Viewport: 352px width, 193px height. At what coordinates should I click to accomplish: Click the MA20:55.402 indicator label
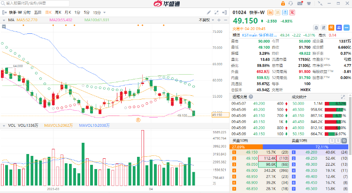click(x=61, y=20)
